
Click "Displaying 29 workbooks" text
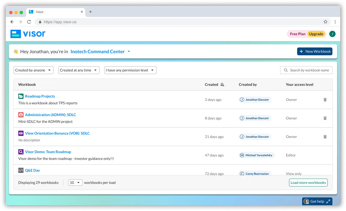click(x=38, y=183)
